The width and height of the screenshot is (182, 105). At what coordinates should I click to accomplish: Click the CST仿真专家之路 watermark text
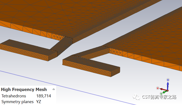coord(159,97)
